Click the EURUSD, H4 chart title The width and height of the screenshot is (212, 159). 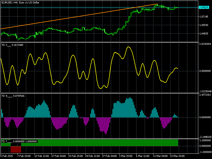point(20,3)
